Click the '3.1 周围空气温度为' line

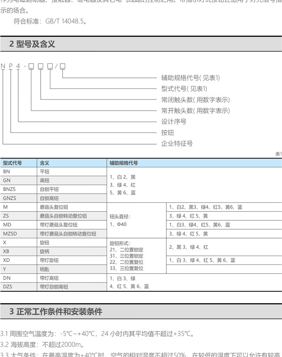pyautogui.click(x=97, y=334)
